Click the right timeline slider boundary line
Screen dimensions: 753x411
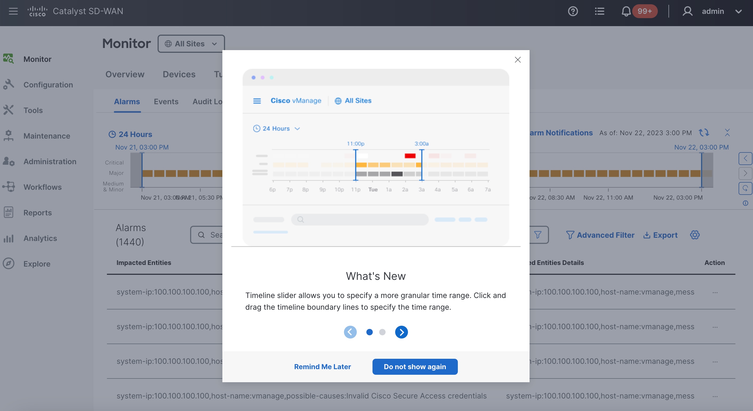click(701, 170)
